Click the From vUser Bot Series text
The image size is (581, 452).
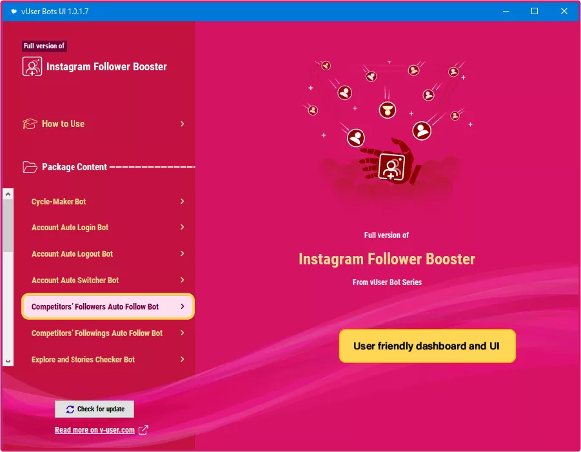click(x=387, y=282)
